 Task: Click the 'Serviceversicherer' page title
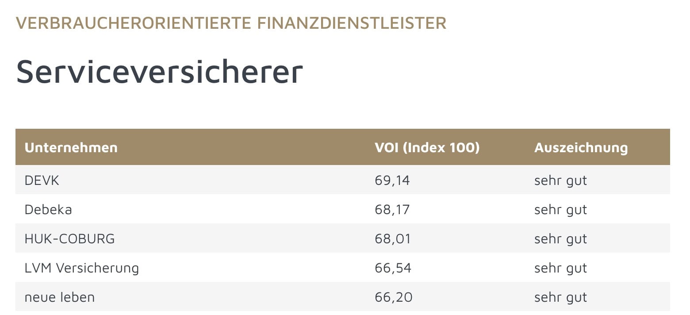pos(159,71)
